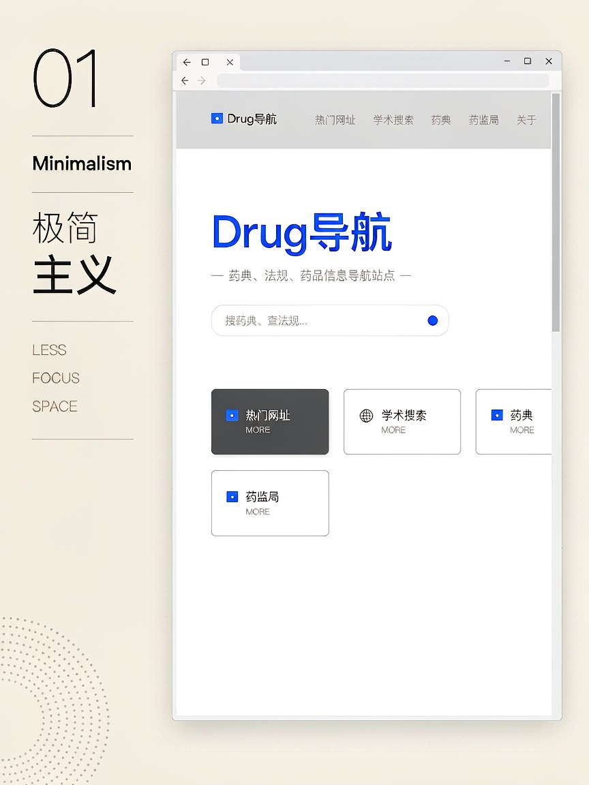The width and height of the screenshot is (589, 785).
Task: Click the search field 搜药典、查法规
Action: click(x=330, y=320)
